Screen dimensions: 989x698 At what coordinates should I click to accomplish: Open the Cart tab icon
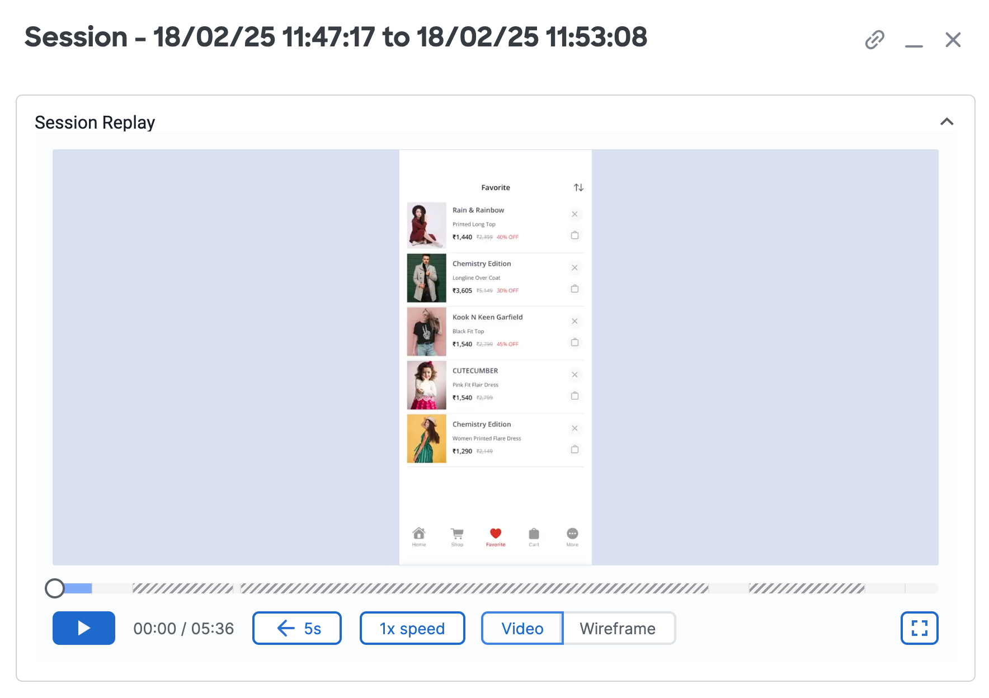[534, 537]
